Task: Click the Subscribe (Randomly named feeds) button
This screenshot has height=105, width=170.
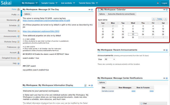Action: tap(121, 14)
